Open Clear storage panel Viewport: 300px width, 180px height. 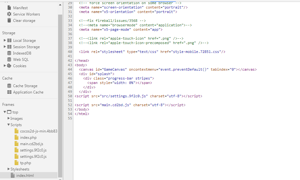coord(24,21)
